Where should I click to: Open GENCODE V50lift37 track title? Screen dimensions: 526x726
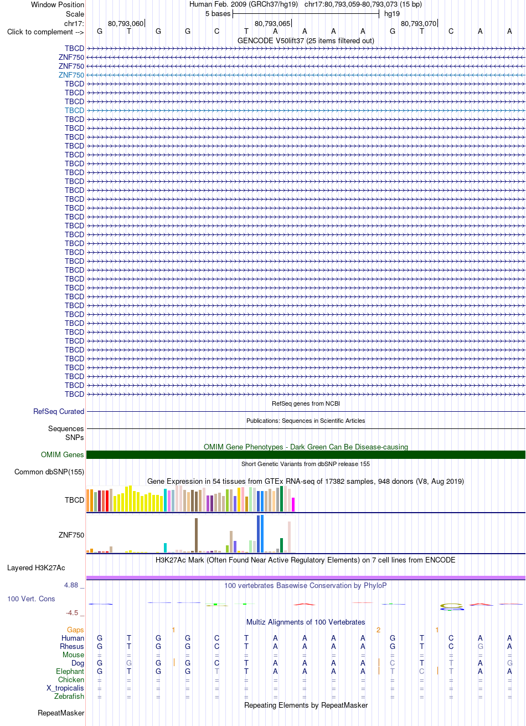[306, 40]
